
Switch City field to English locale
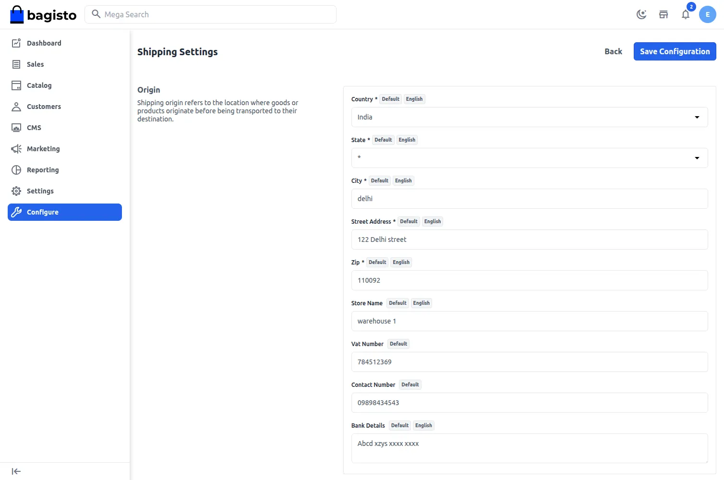pos(403,180)
